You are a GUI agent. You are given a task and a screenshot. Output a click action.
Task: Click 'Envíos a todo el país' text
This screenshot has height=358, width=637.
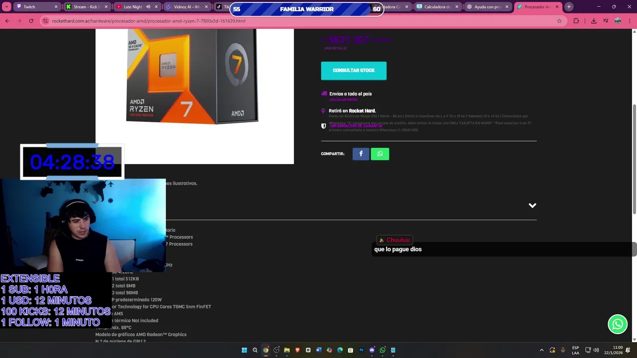[x=350, y=93]
